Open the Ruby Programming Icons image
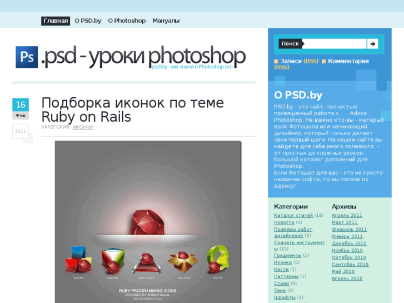404x303 pixels. tap(148, 222)
